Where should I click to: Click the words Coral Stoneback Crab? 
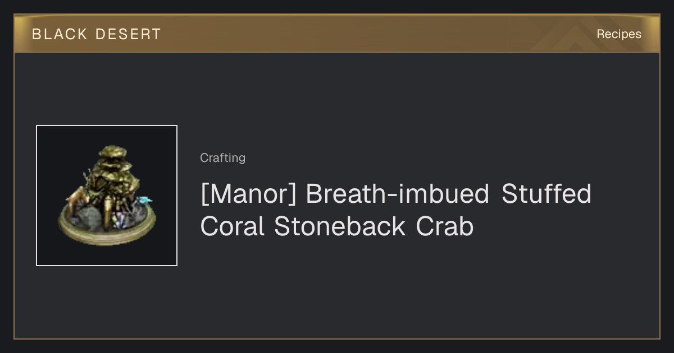pyautogui.click(x=336, y=226)
